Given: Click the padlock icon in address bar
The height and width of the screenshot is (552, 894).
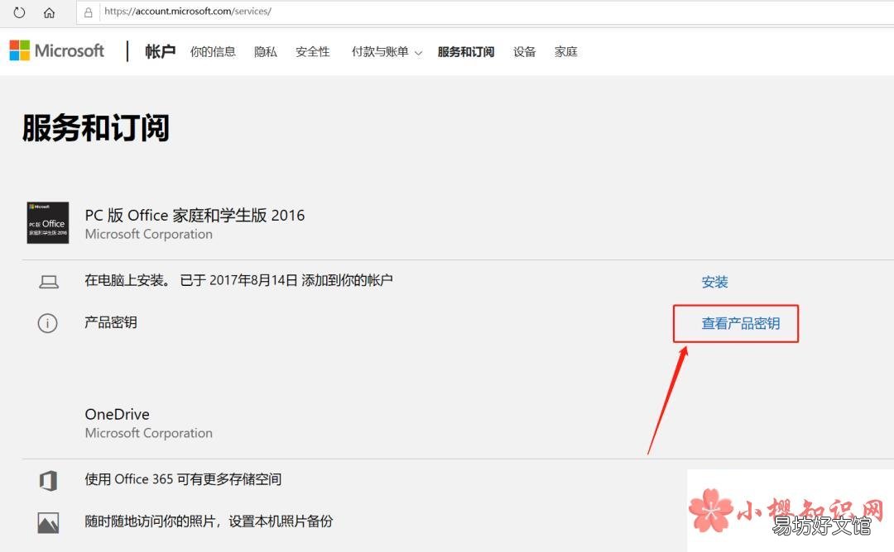Looking at the screenshot, I should [x=89, y=12].
